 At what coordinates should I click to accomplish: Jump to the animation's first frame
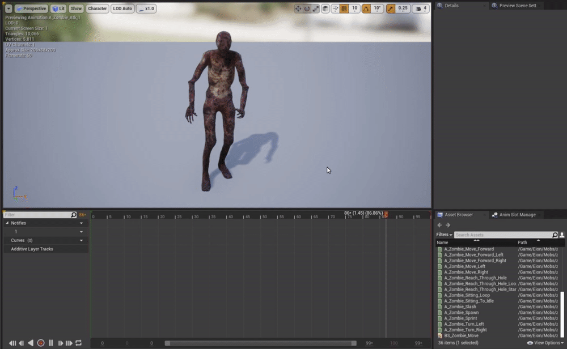click(12, 343)
